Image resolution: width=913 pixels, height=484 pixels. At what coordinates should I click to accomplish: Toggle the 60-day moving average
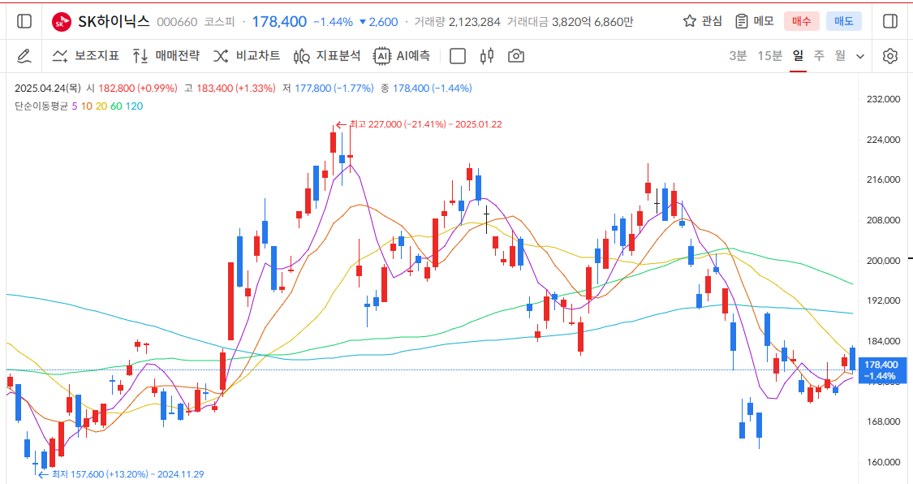[116, 106]
